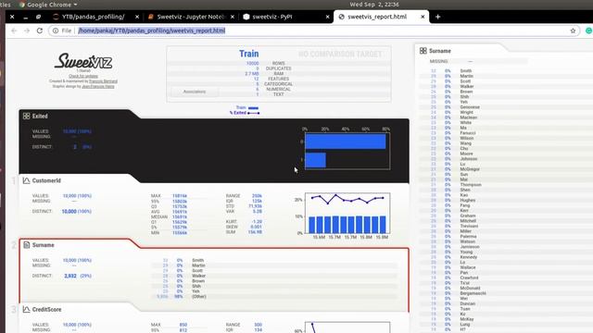Click Thompson in the Surname detail list
Image resolution: width=593 pixels, height=333 pixels.
471,185
